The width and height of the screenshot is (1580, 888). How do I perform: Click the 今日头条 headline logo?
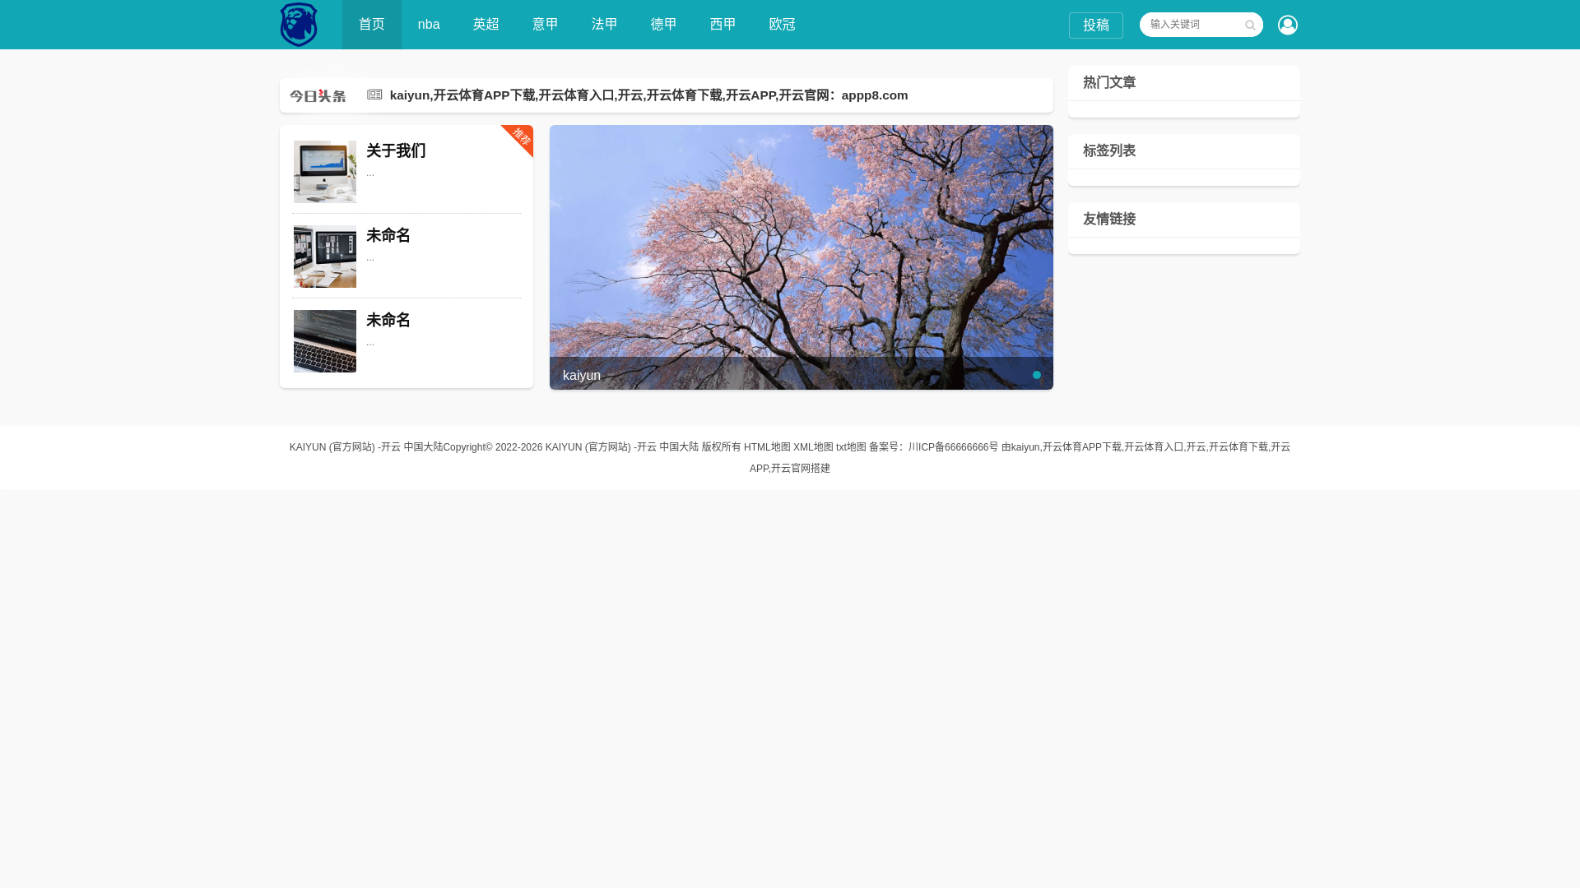(318, 95)
